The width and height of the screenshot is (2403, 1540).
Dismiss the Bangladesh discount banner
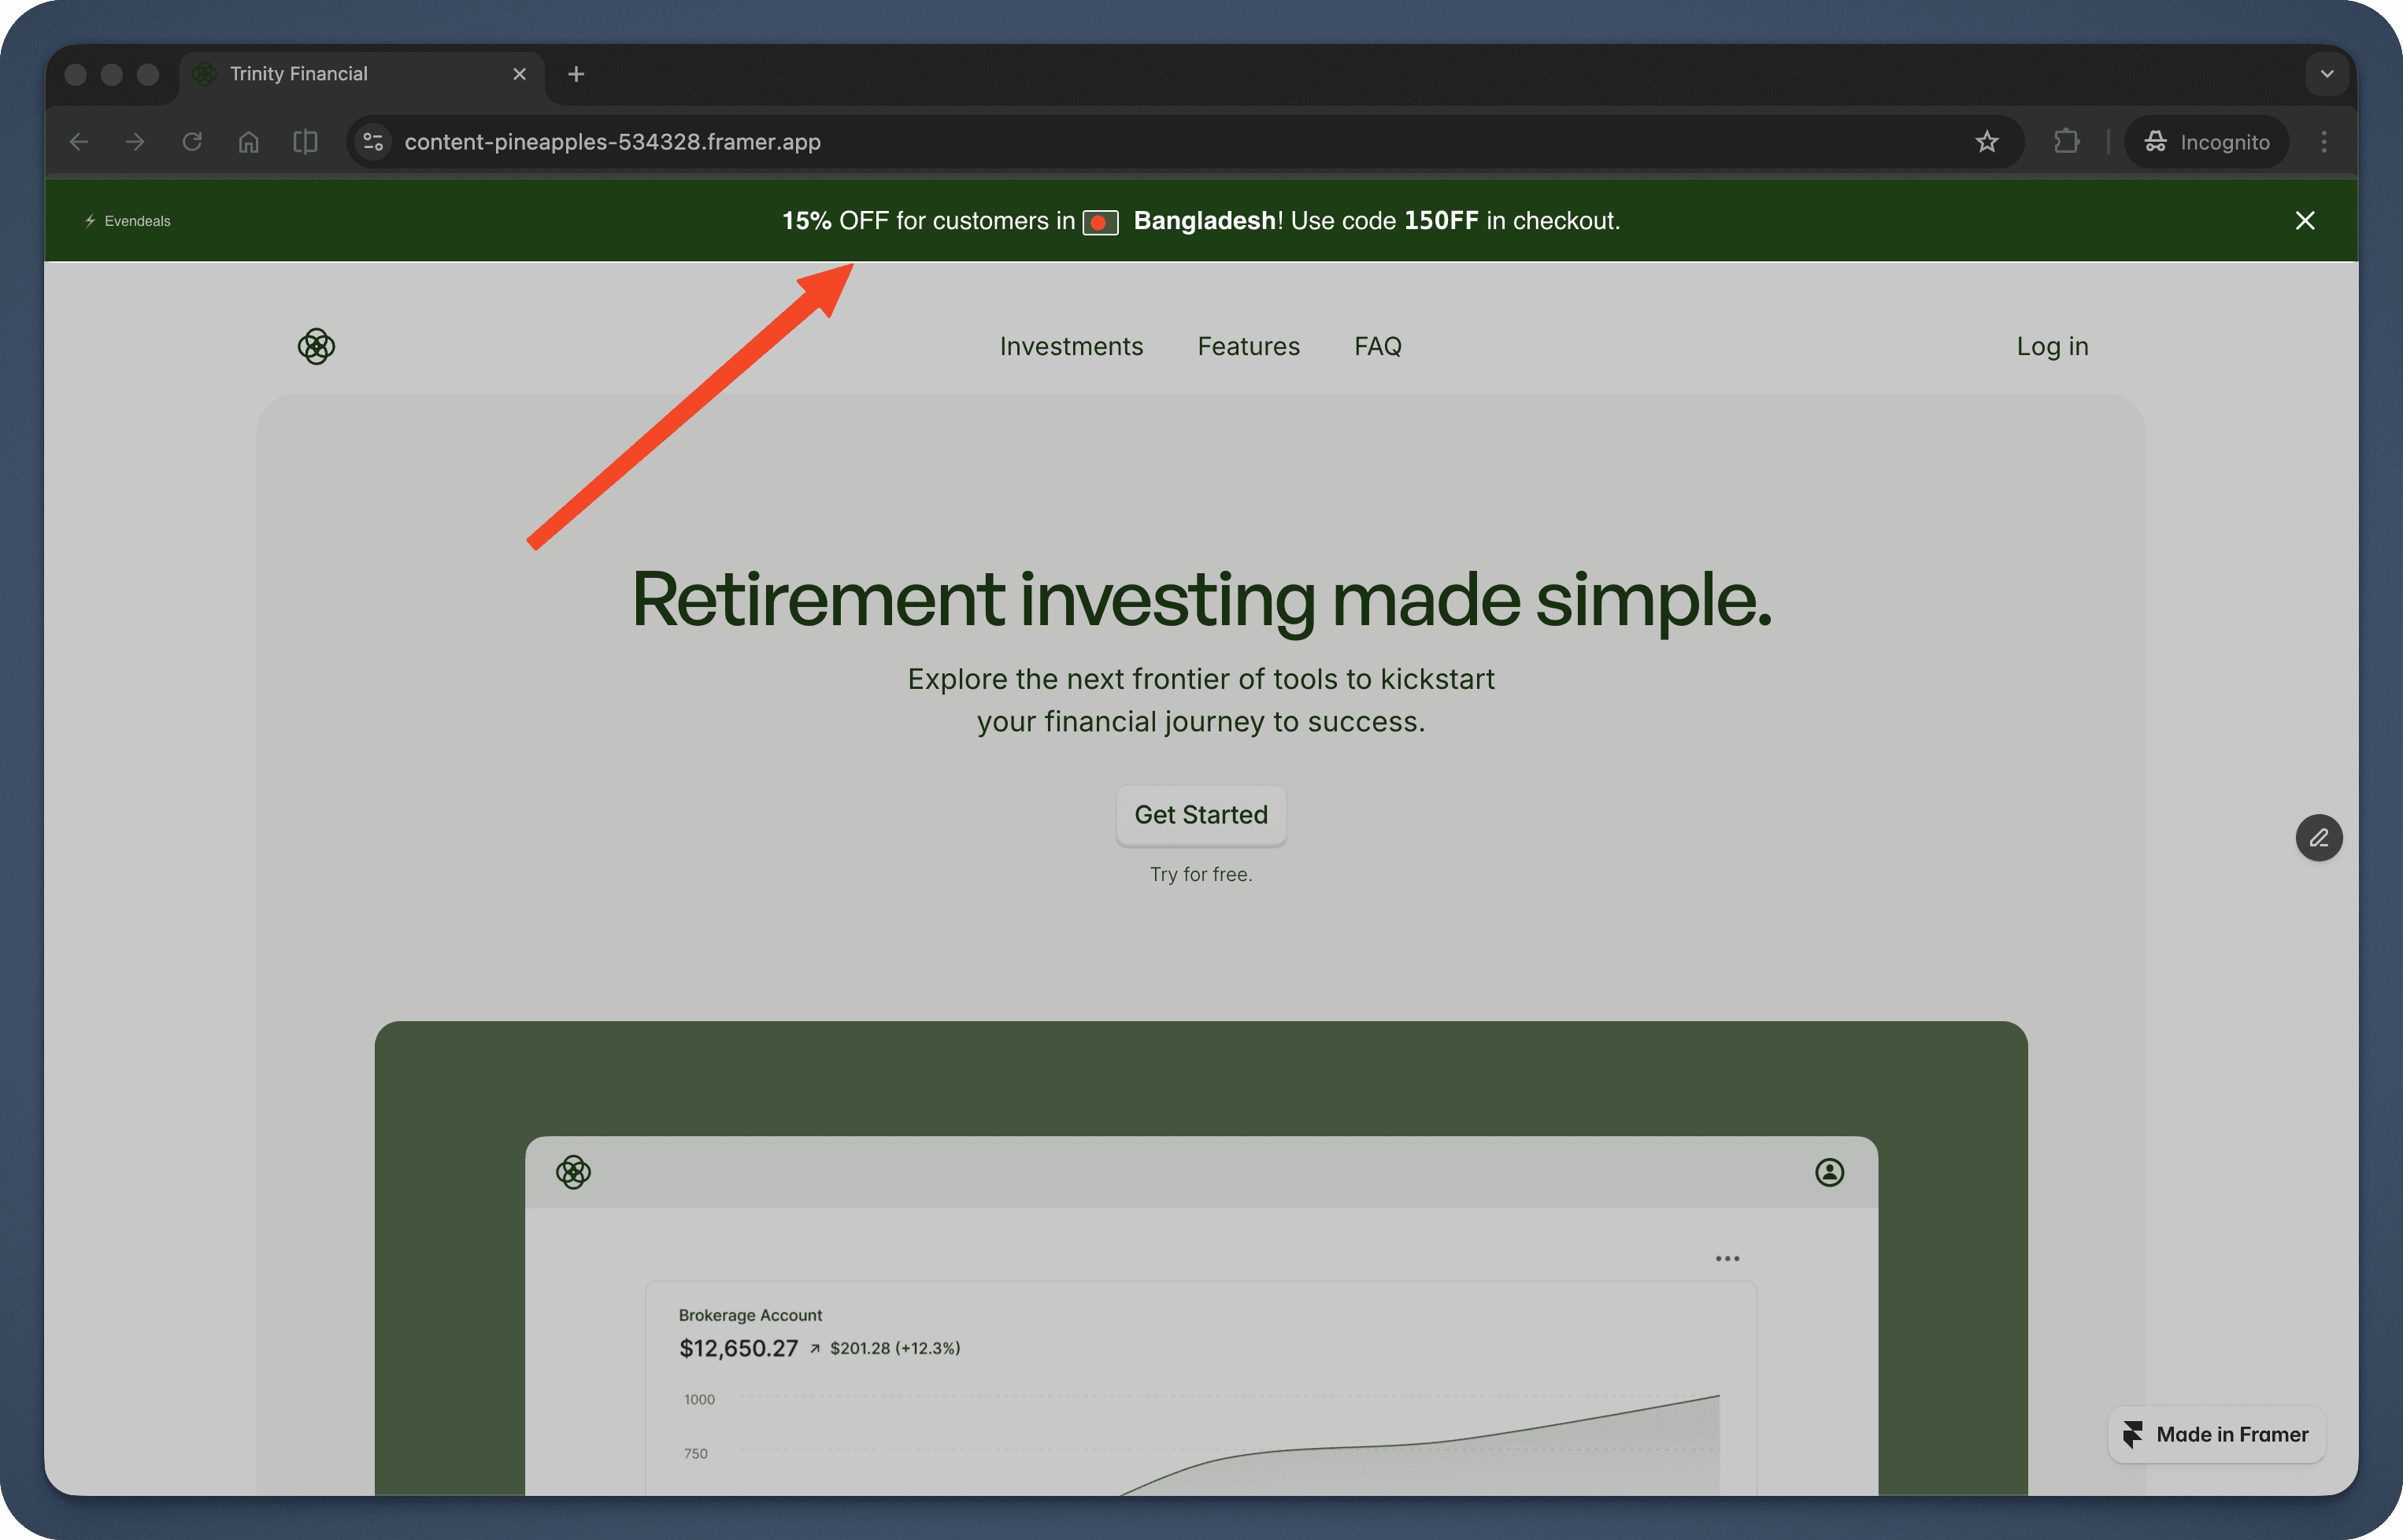(x=2305, y=220)
